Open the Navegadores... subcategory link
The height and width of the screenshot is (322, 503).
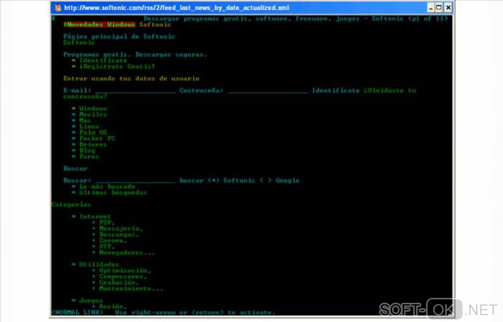127,253
